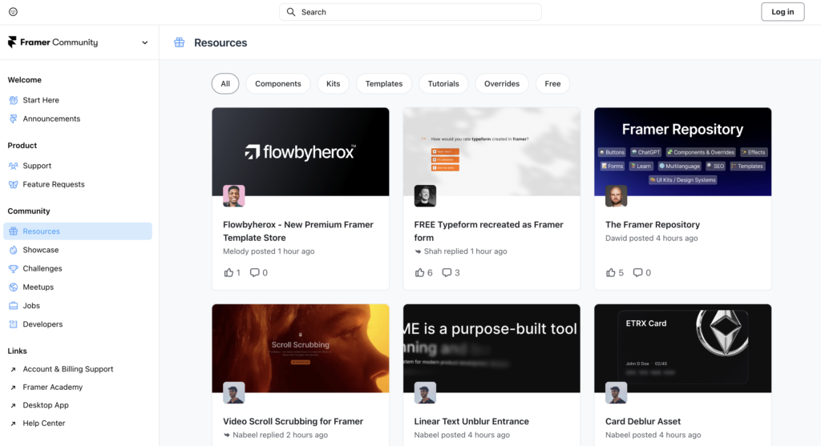Click Melody's avatar on Flowbyherox card
The image size is (821, 446).
tap(234, 196)
